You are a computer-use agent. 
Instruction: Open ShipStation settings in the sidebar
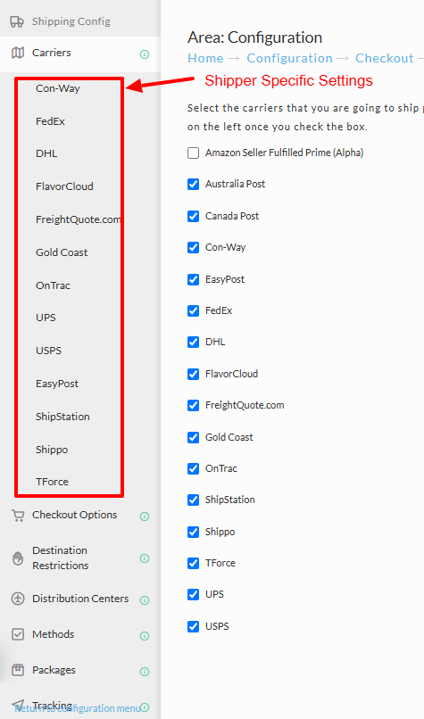pos(62,417)
